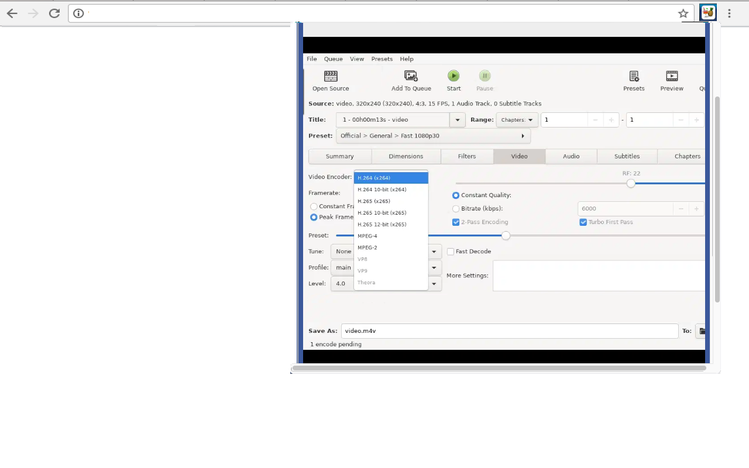
Task: Open the Title dropdown
Action: (457, 119)
